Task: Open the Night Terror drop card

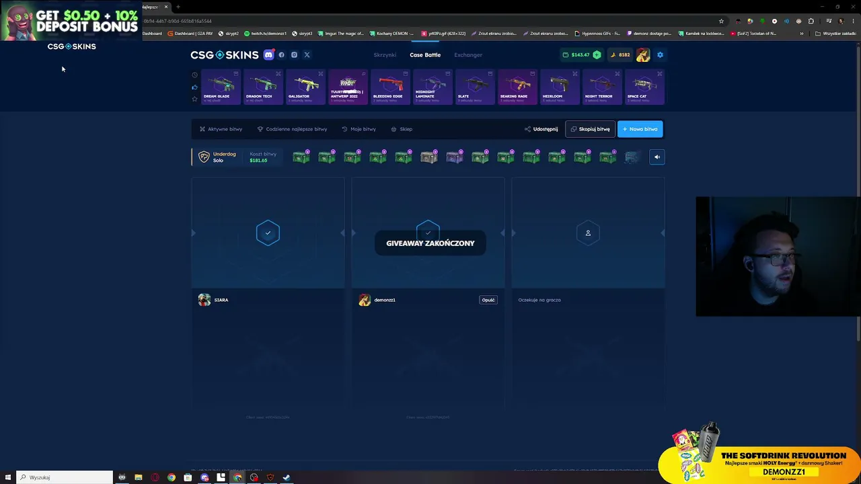Action: coord(602,87)
